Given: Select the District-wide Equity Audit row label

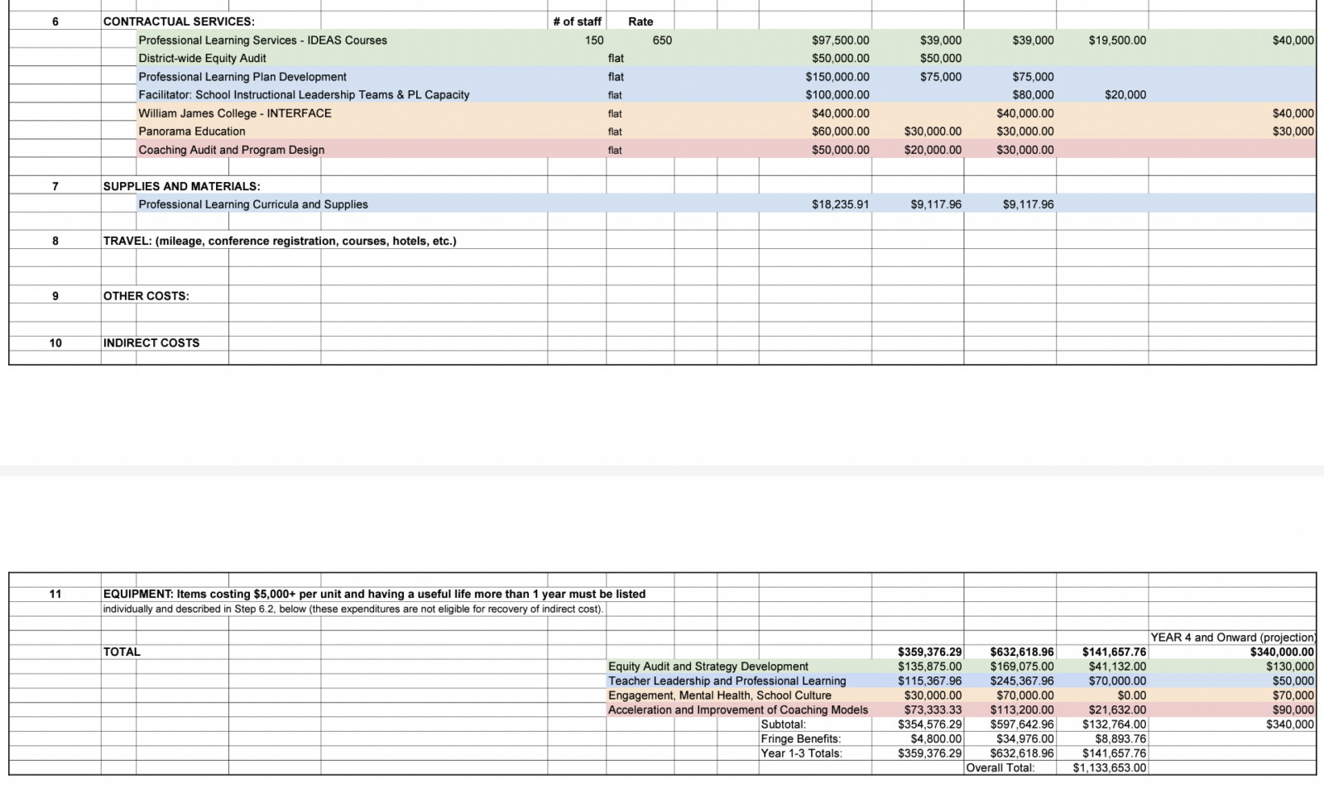Looking at the screenshot, I should coord(202,59).
